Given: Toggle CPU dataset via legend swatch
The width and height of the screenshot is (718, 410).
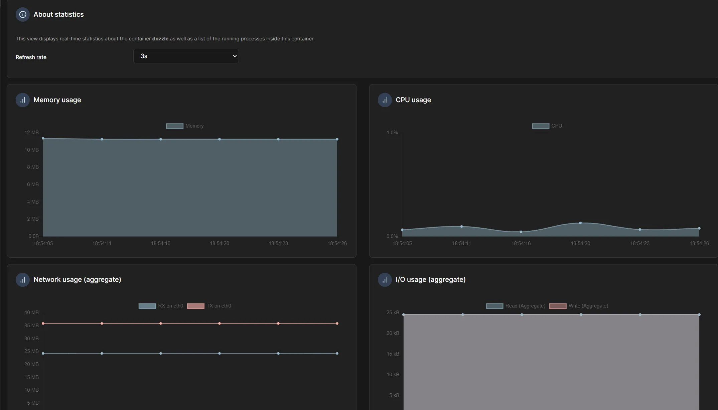Looking at the screenshot, I should coord(540,126).
